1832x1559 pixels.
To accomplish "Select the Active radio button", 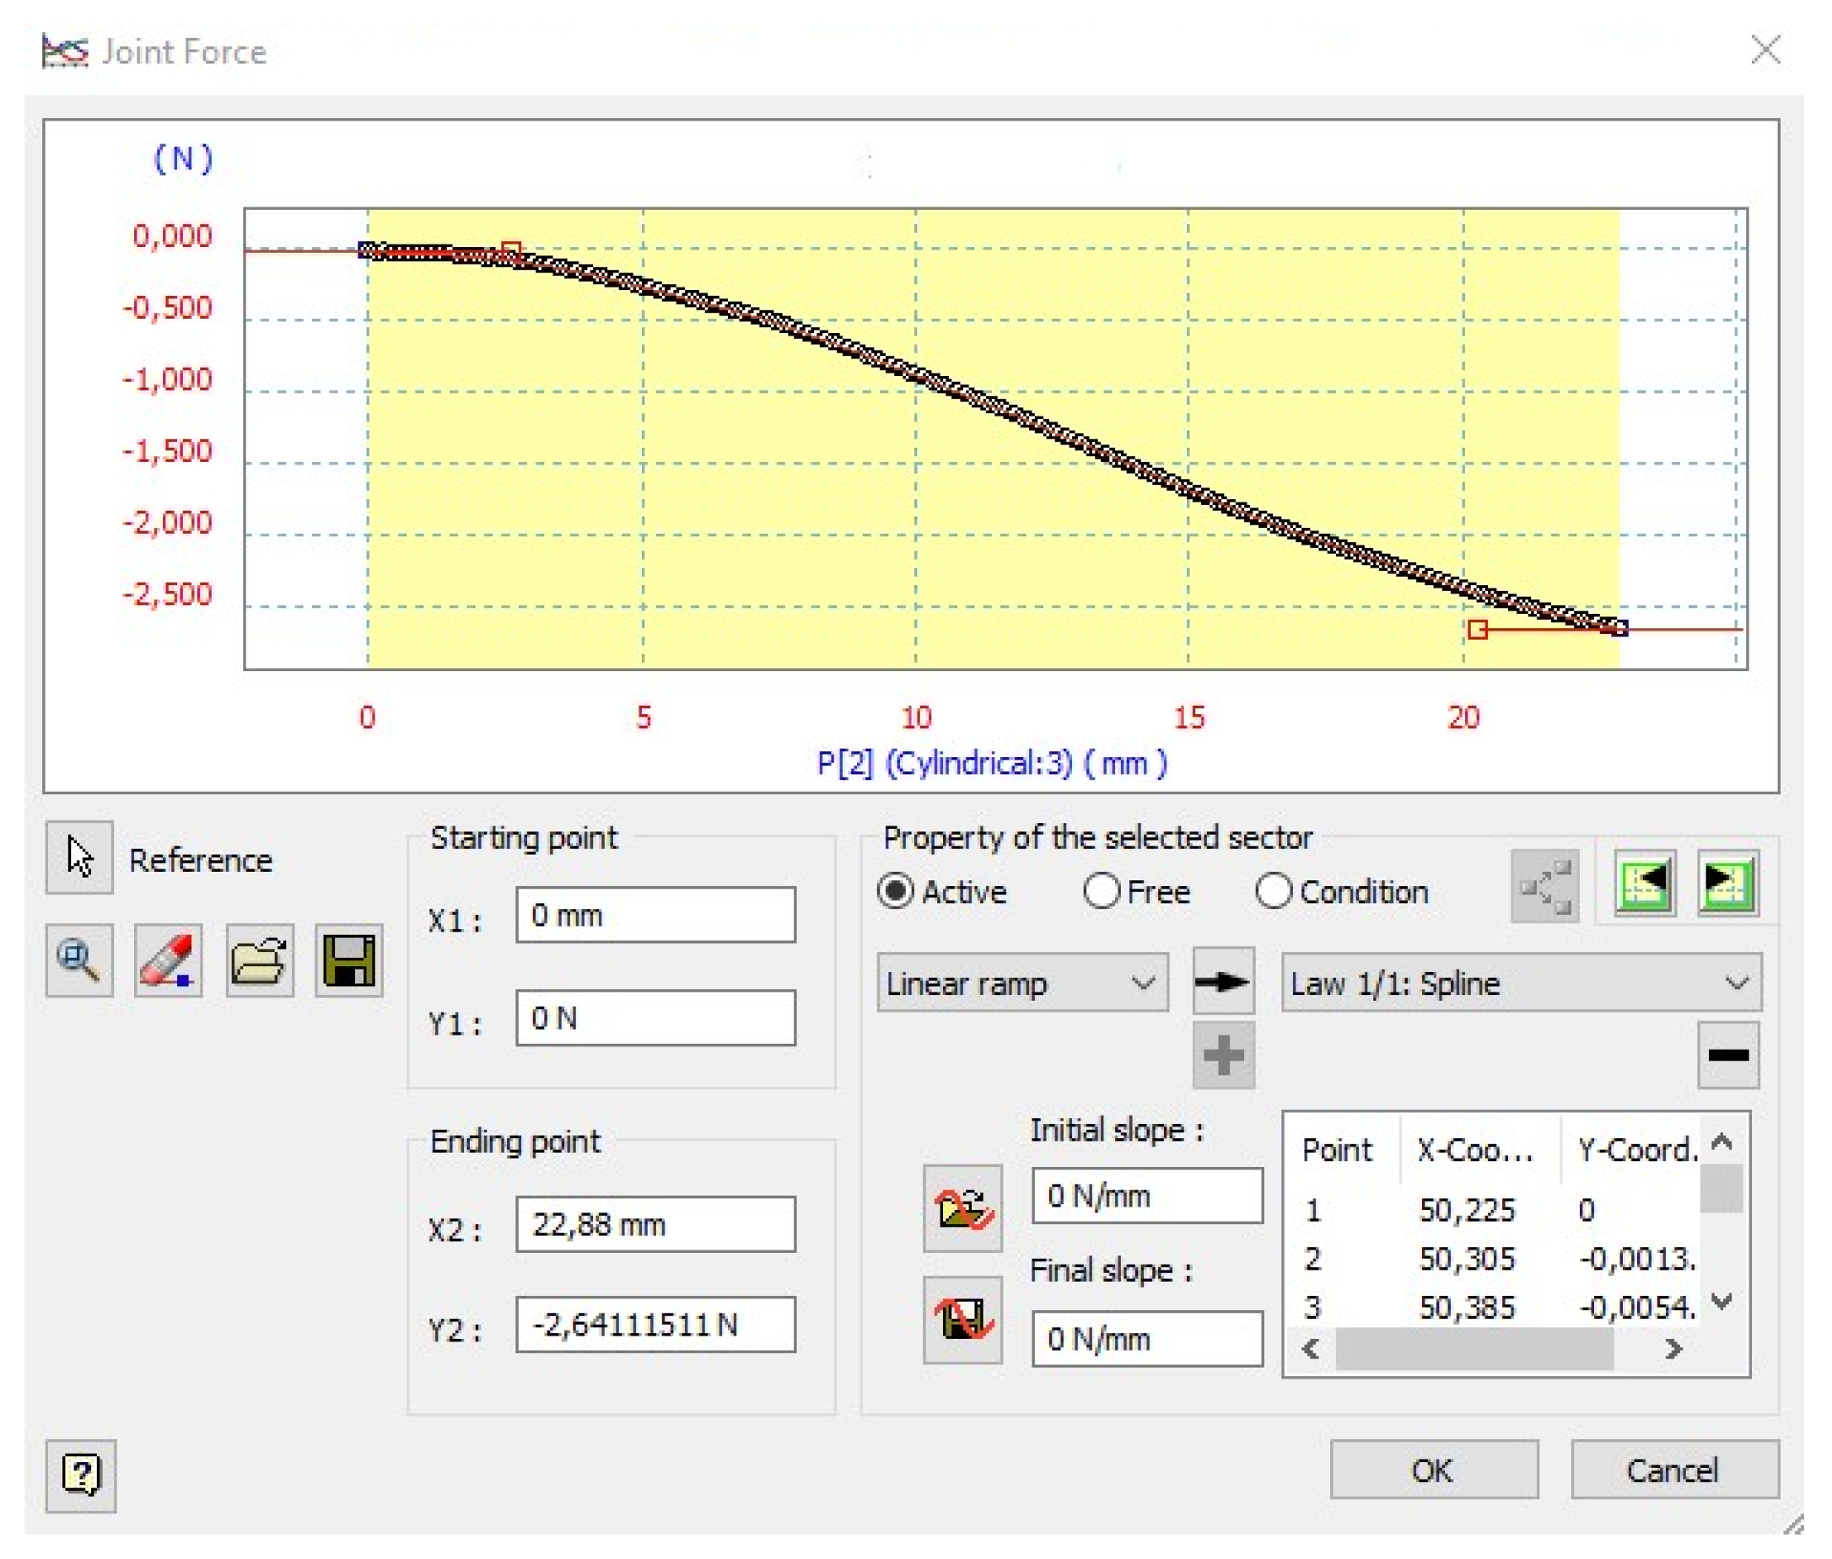I will (x=896, y=893).
